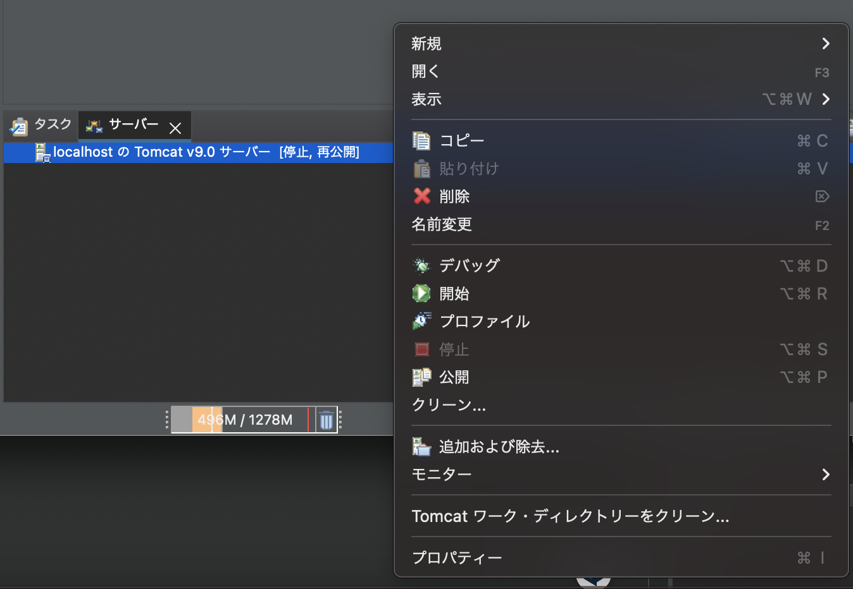
Task: Select the Profile stopwatch icon
Action: [421, 321]
